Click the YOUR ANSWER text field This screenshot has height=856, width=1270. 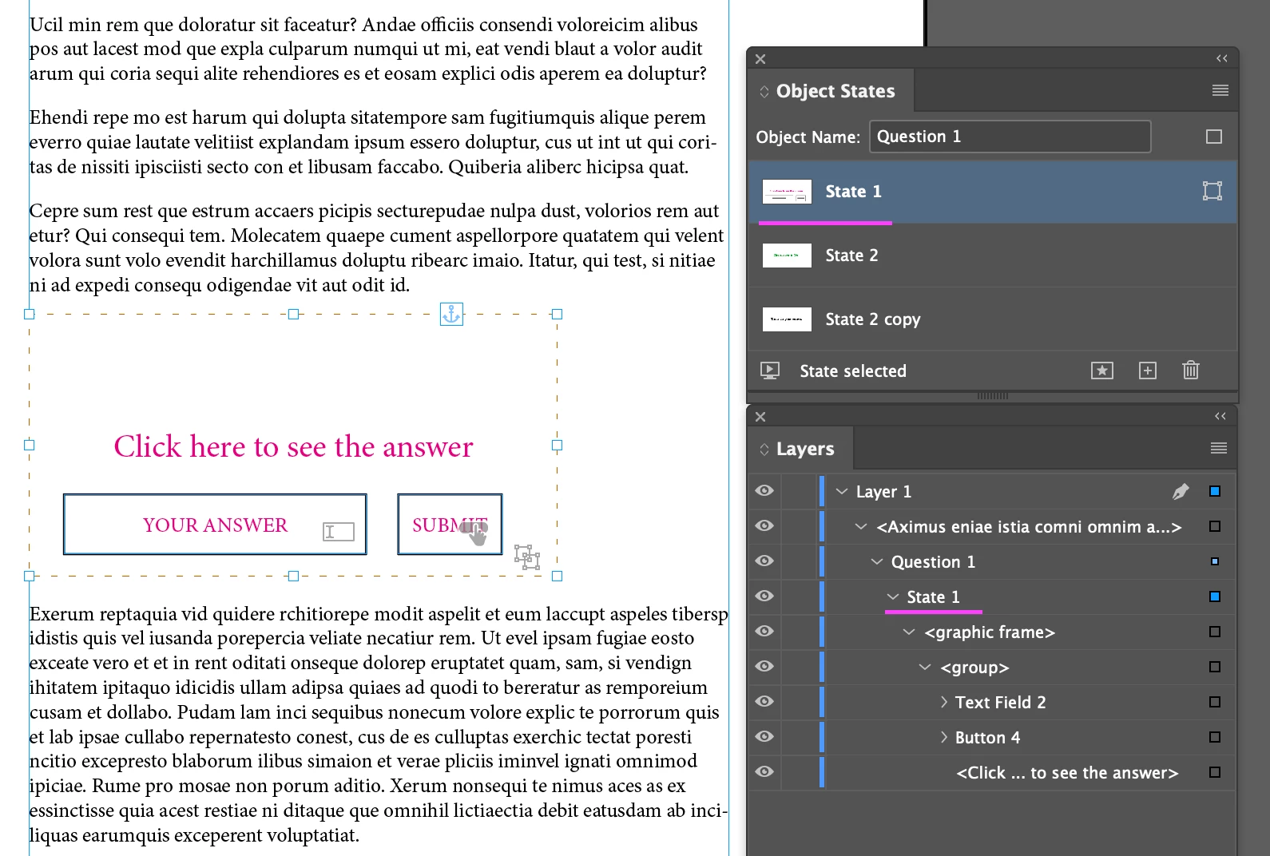215,525
